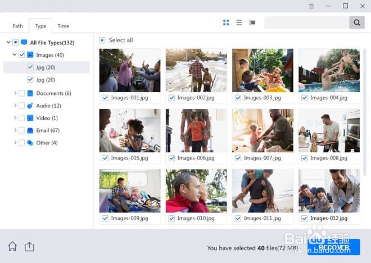Image resolution: width=371 pixels, height=263 pixels.
Task: Open the hamburger menu icon
Action: tap(311, 6)
